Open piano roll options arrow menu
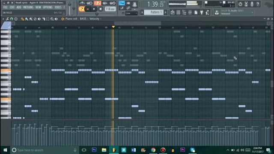 tap(3, 19)
